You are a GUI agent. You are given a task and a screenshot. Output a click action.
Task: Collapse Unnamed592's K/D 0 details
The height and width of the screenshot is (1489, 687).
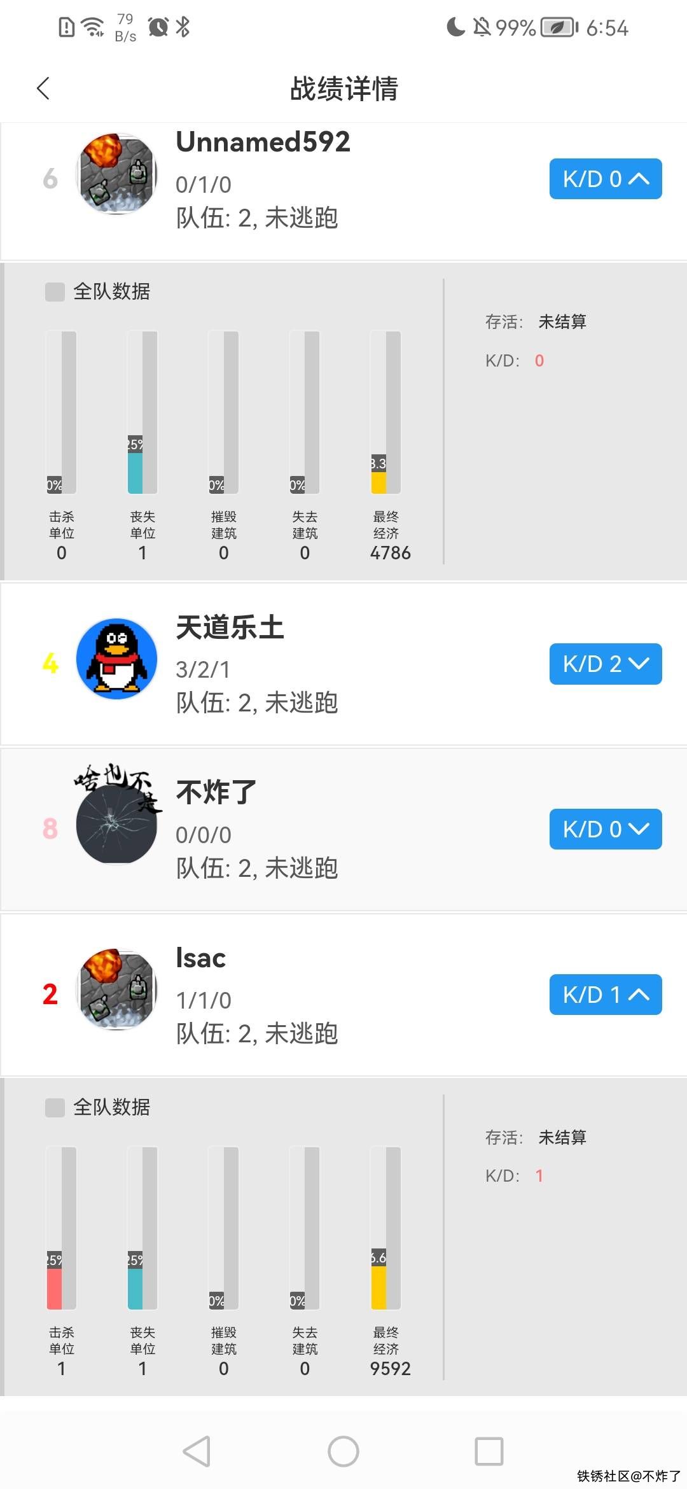coord(605,179)
